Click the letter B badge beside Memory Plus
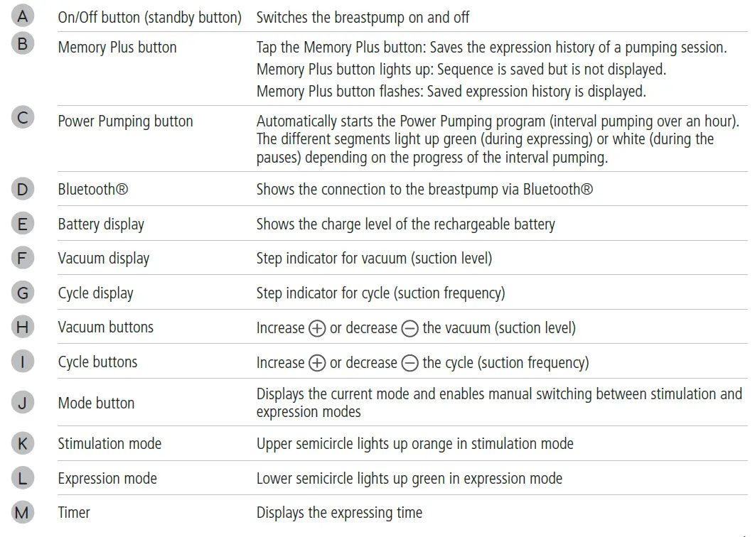Image resolution: width=755 pixels, height=537 pixels. tap(23, 44)
